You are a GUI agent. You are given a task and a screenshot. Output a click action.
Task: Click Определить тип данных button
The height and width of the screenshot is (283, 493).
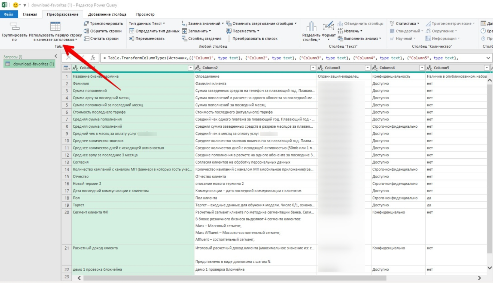coord(154,31)
